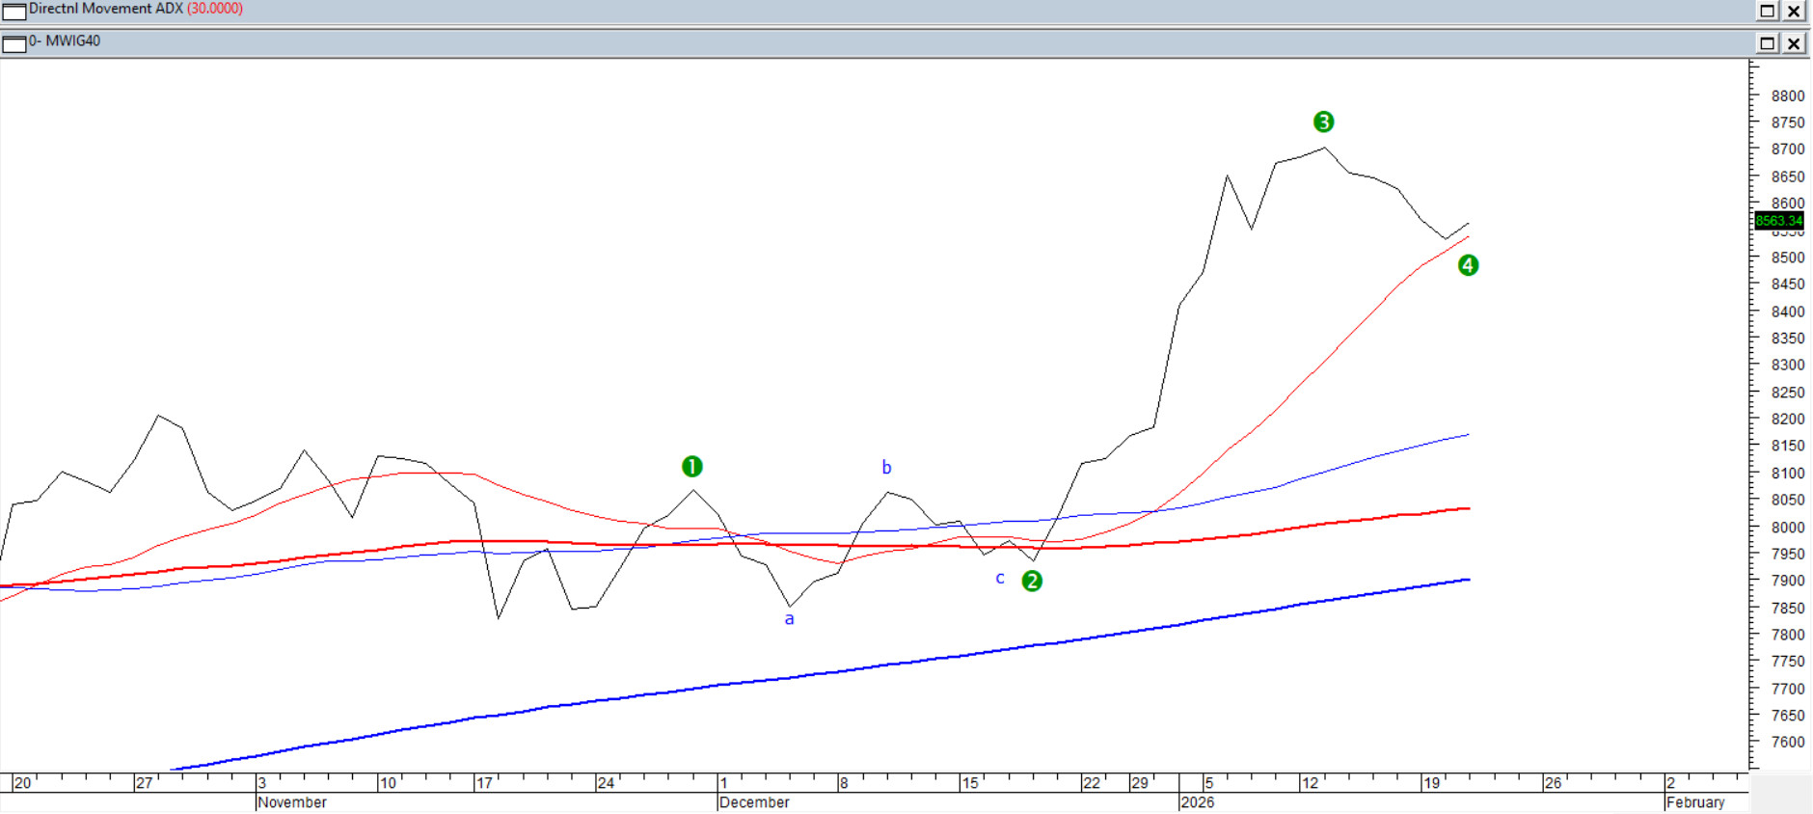Click the 8563.34 current price tag
The width and height of the screenshot is (1813, 814).
click(x=1778, y=221)
